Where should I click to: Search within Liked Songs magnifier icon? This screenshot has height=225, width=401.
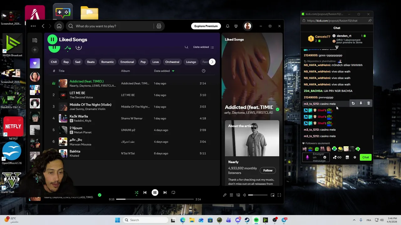[x=186, y=47]
